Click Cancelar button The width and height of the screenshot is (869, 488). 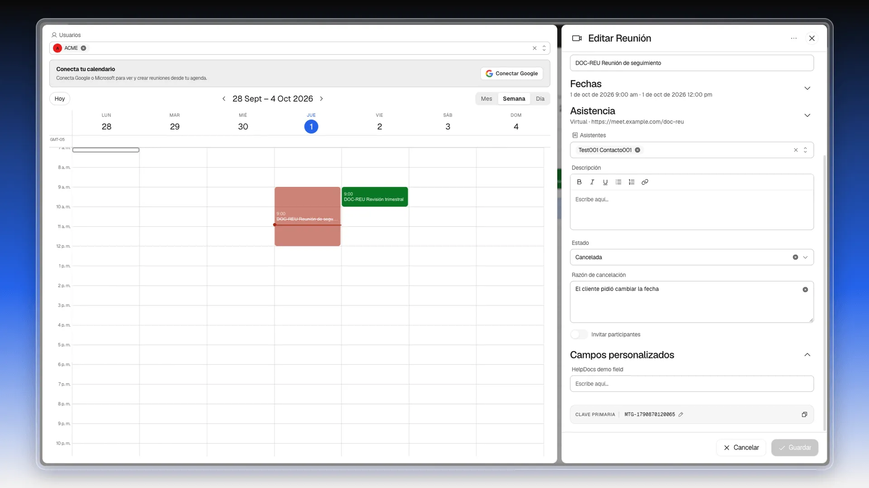click(741, 447)
